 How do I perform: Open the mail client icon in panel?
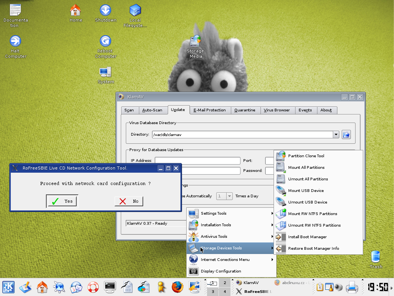point(76,287)
